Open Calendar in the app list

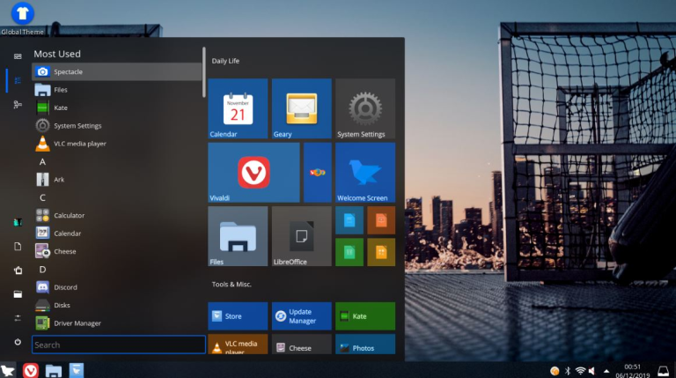pyautogui.click(x=117, y=233)
